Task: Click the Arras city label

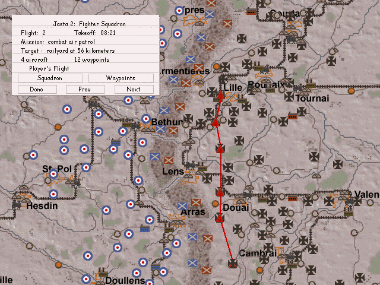Action: [x=193, y=212]
